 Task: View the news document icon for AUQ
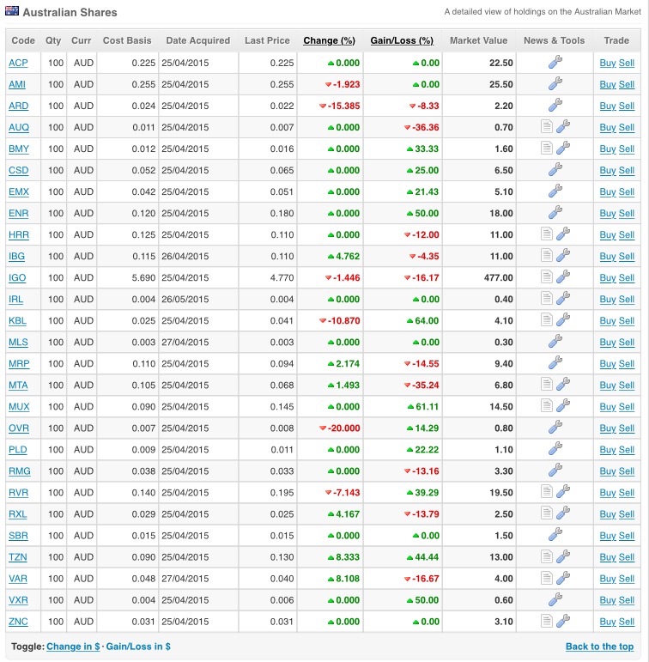(x=546, y=126)
